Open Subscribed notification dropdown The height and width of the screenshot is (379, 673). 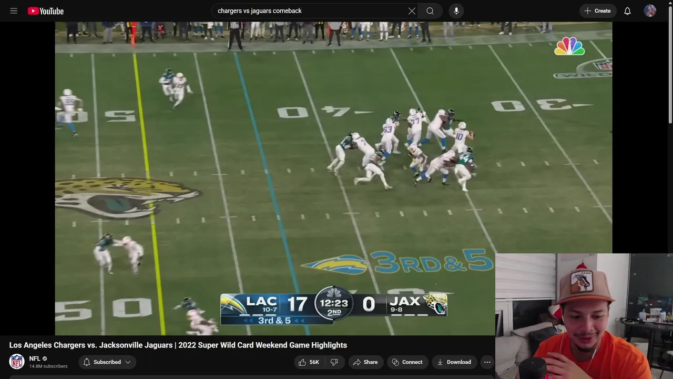coord(108,362)
